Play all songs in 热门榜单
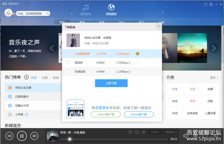The image size is (224, 144). (26, 77)
